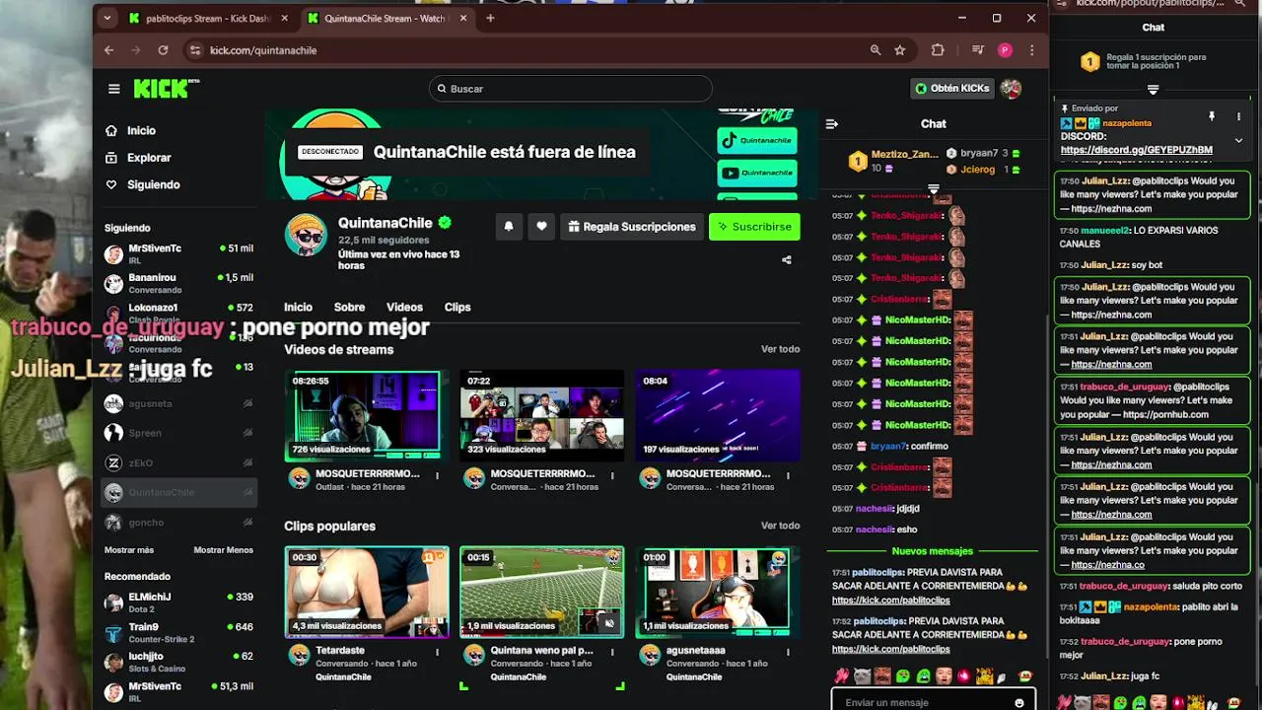Screen dimensions: 1262x710
Task: Open the Quintana weno pal clip thumbnail
Action: (x=542, y=592)
